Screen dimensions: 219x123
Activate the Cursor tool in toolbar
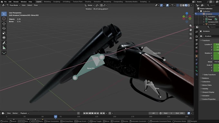[x=4, y=19]
